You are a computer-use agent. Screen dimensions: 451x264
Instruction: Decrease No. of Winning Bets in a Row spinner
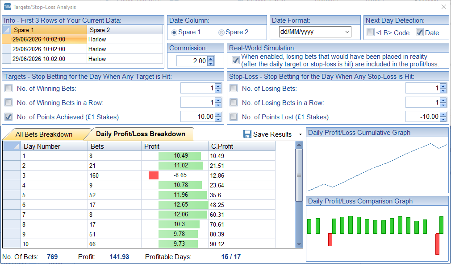pyautogui.click(x=218, y=105)
